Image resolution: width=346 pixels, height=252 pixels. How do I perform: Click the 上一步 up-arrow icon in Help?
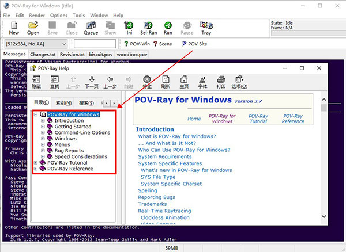[x=73, y=79]
